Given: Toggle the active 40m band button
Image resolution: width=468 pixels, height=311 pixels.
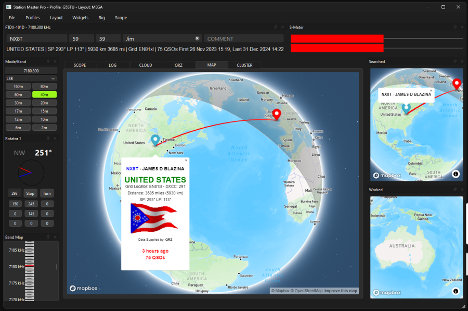Looking at the screenshot, I should 44,94.
